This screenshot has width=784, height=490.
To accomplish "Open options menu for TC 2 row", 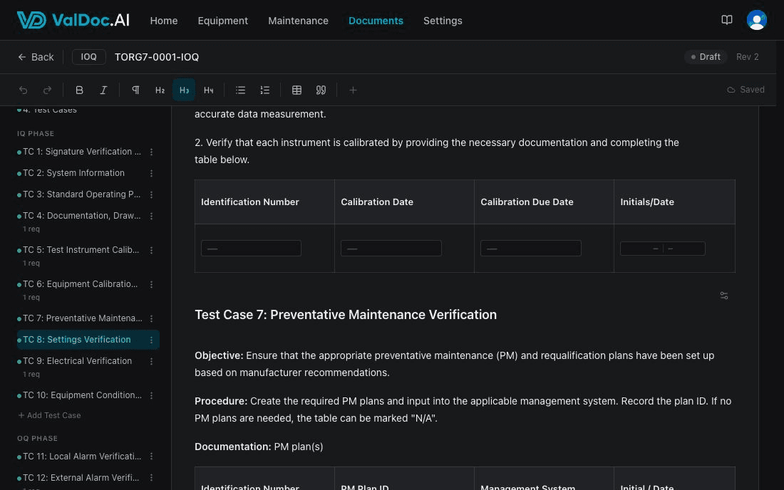I will [x=152, y=173].
